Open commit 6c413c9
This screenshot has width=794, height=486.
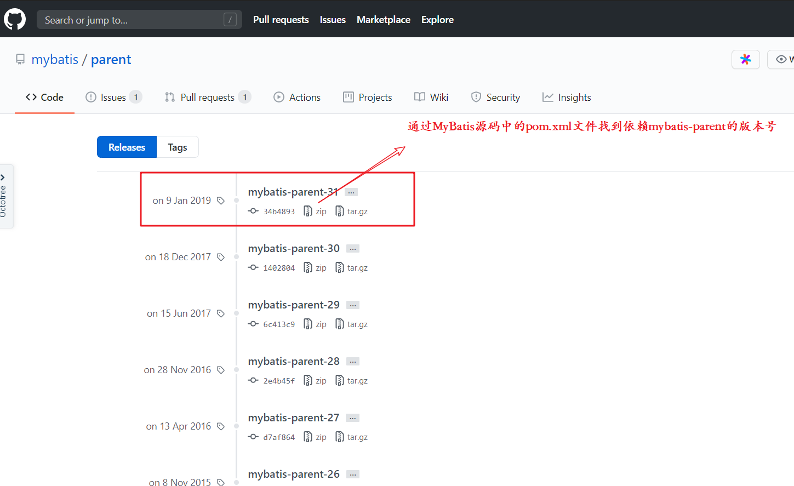click(x=279, y=324)
